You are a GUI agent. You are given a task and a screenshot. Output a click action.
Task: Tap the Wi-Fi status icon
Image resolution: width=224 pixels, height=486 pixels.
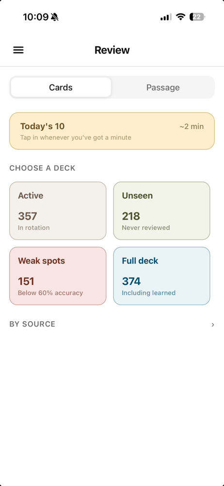tap(180, 17)
